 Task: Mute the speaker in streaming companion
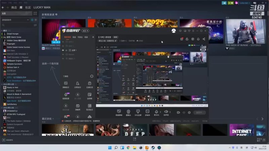166,112
